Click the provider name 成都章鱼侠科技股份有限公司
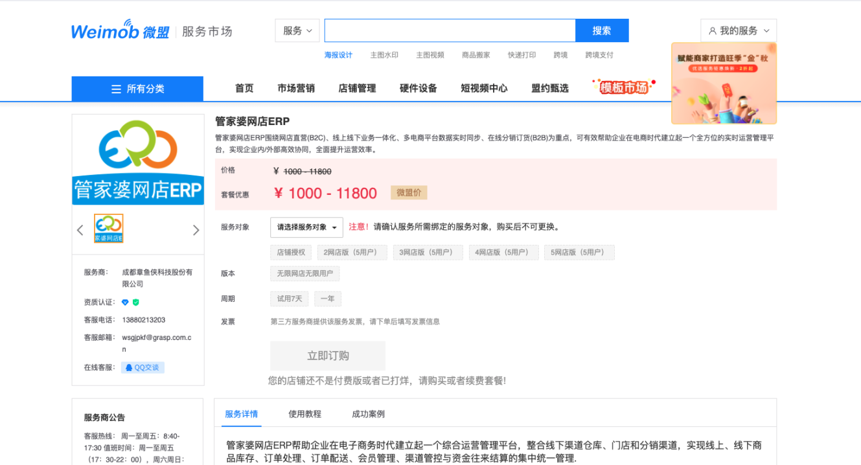The width and height of the screenshot is (861, 465). (157, 278)
